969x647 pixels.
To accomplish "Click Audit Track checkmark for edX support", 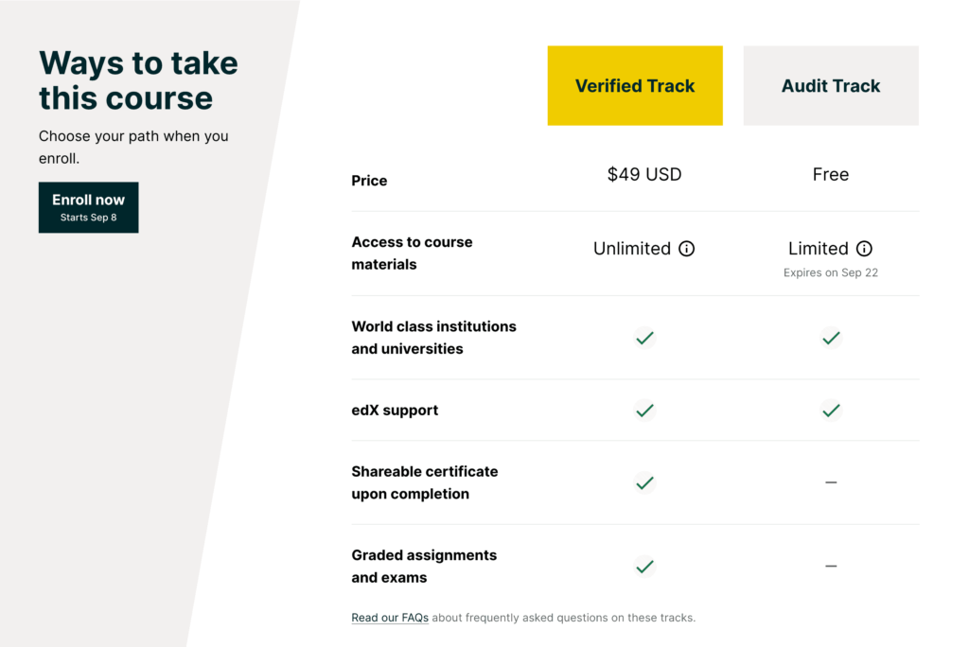I will (831, 411).
